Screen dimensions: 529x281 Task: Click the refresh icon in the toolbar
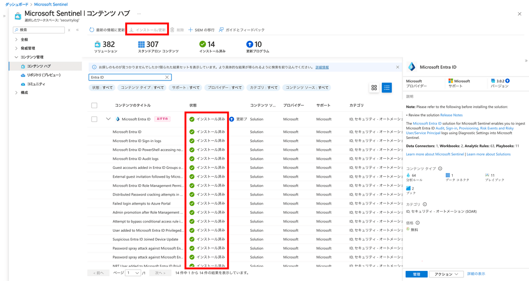click(92, 30)
